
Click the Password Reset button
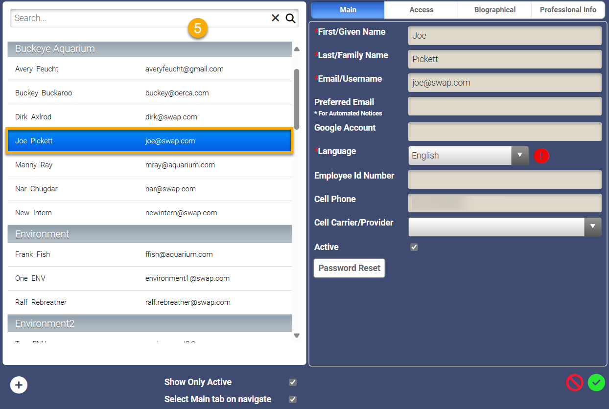350,268
